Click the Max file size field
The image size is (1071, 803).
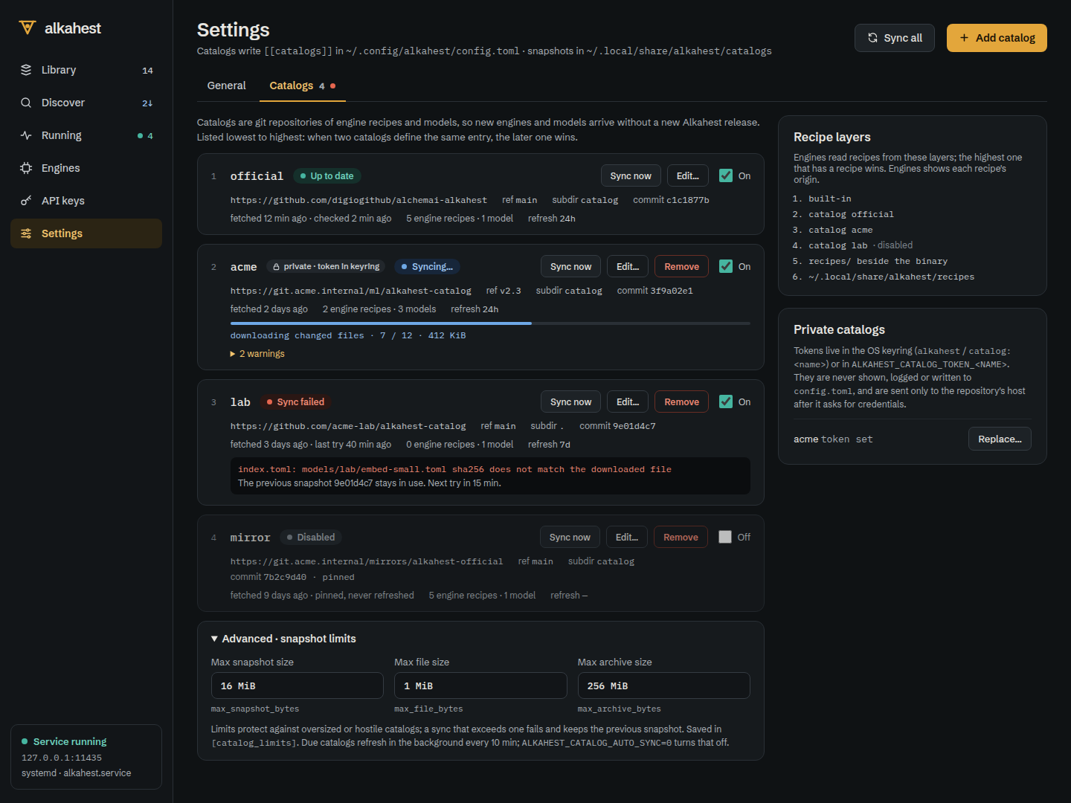pyautogui.click(x=480, y=686)
